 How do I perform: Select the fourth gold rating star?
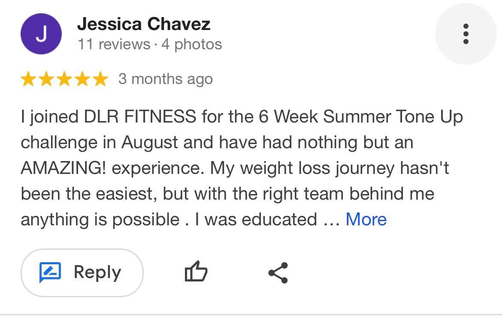click(x=82, y=79)
